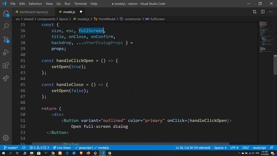277x156 pixels.
Task: Open the errors and warnings problems indicator
Action: click(x=39, y=148)
